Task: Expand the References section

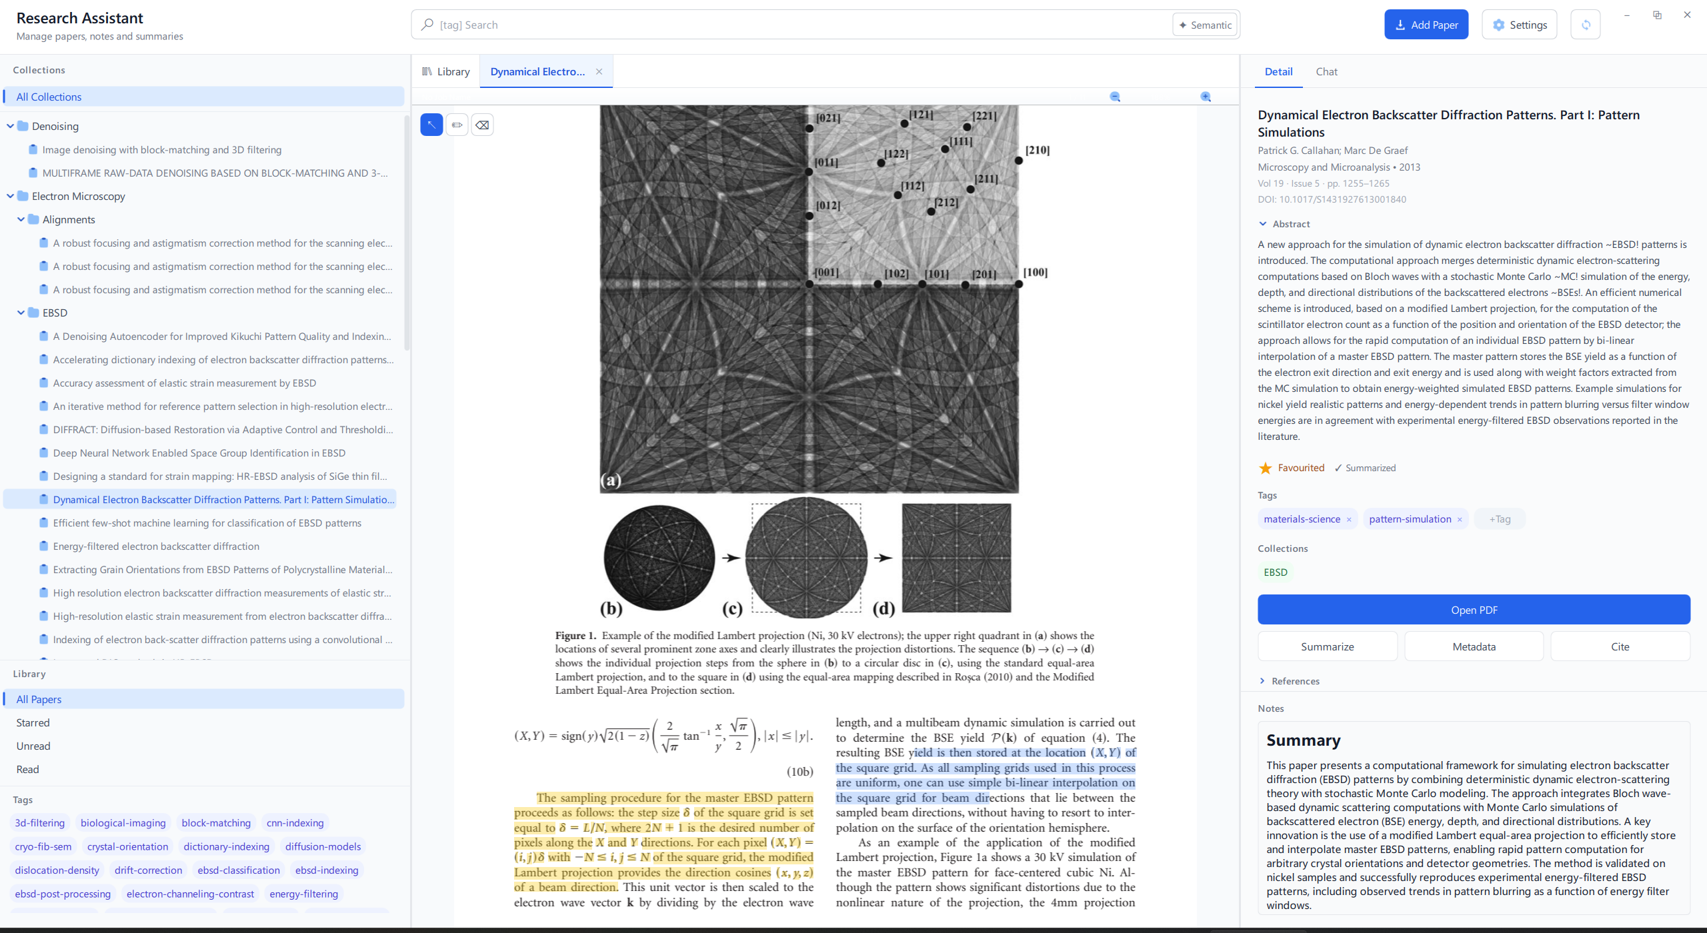Action: coord(1262,681)
